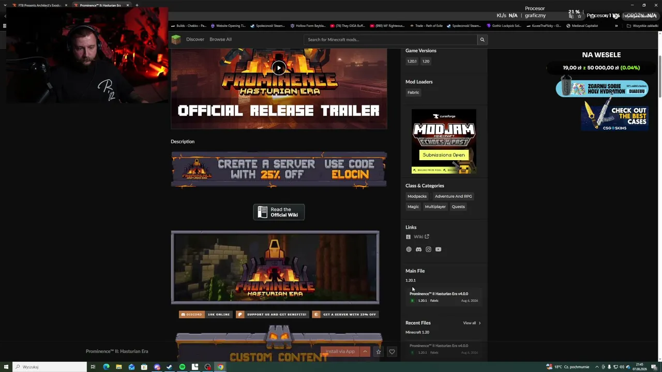Open the Instagram link icon
The height and width of the screenshot is (372, 662).
tap(428, 250)
